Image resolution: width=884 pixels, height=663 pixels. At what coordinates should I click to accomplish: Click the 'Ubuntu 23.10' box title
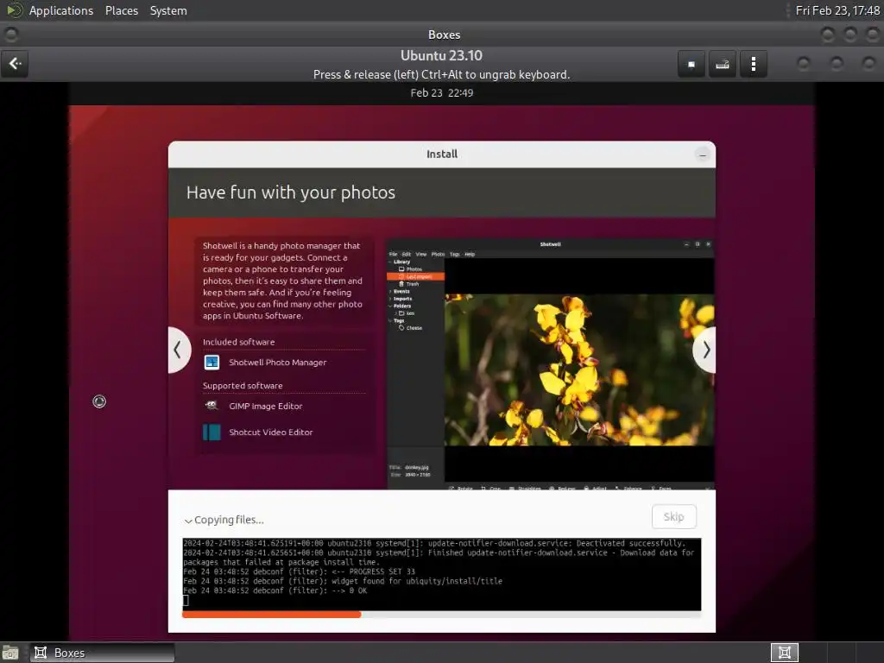click(x=441, y=55)
